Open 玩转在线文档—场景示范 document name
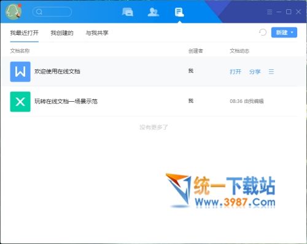This screenshot has width=307, height=244. pos(66,101)
